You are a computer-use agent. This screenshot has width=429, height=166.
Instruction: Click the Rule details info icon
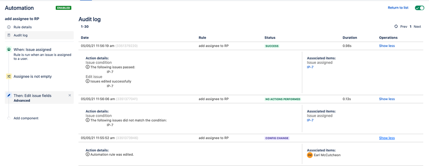click(x=9, y=27)
